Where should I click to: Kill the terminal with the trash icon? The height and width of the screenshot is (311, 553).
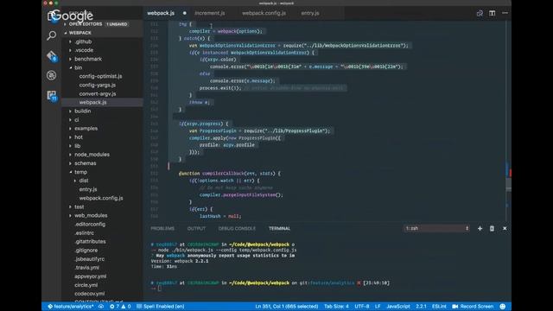pos(492,228)
